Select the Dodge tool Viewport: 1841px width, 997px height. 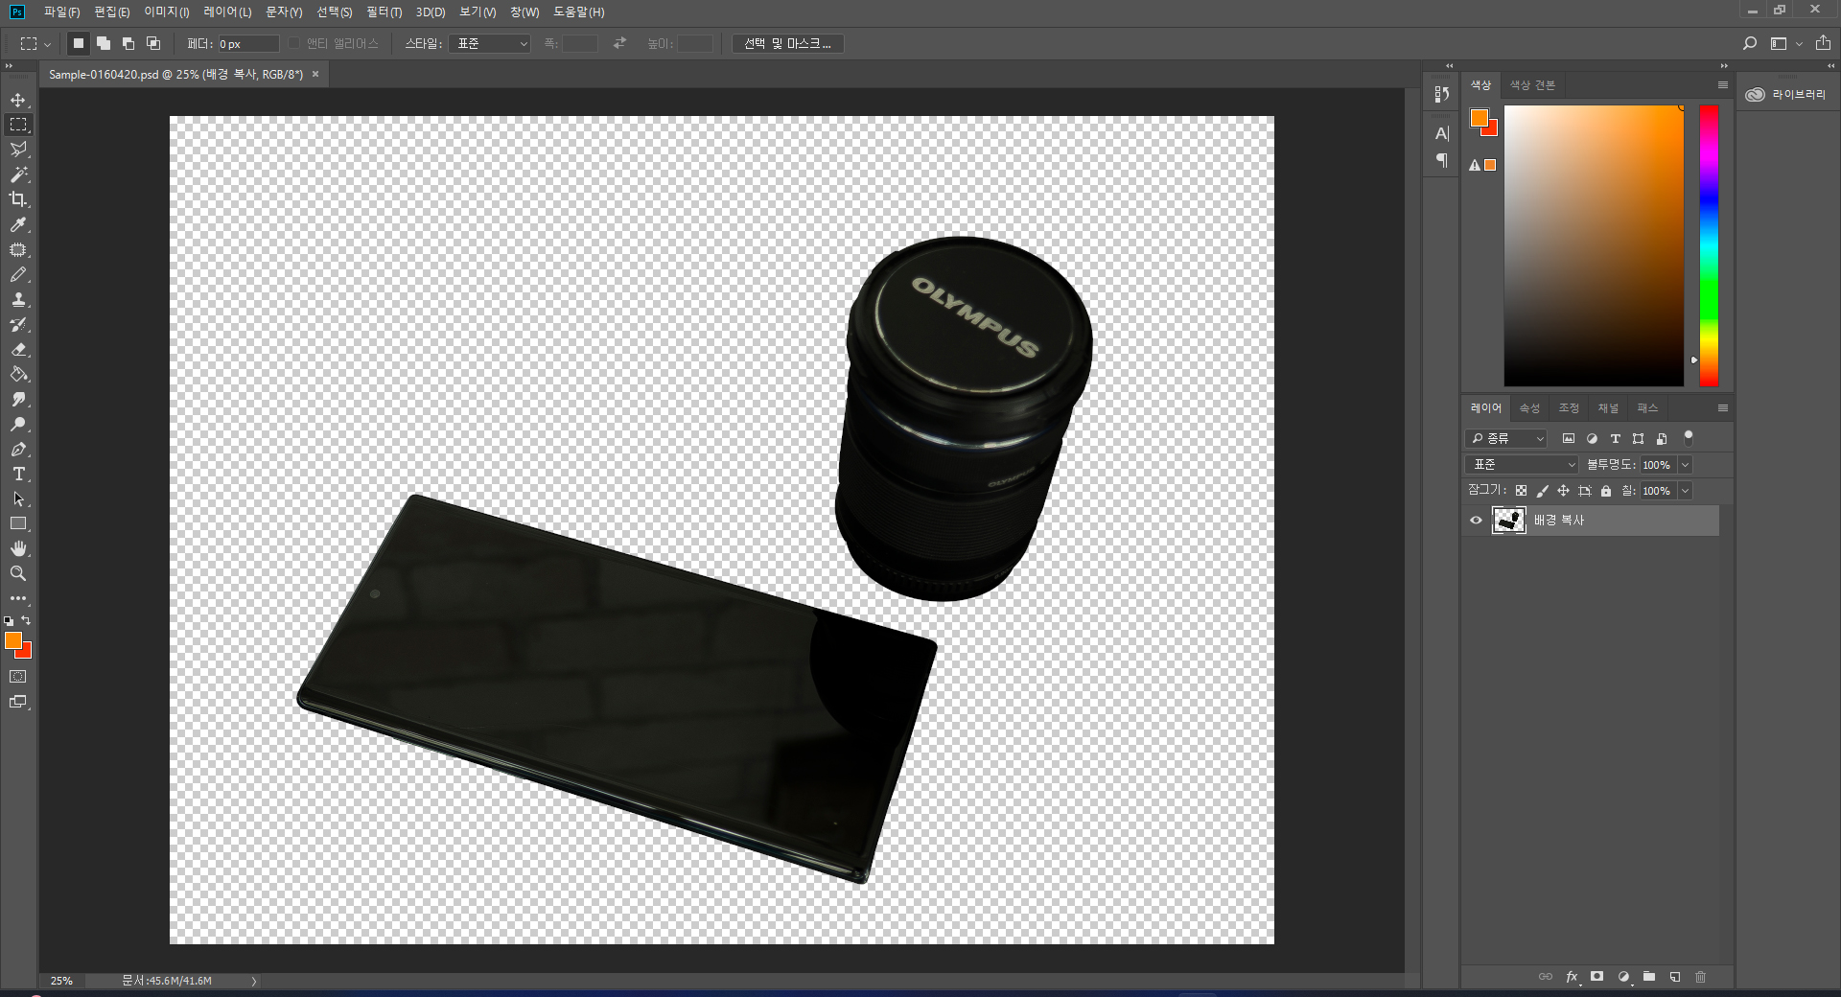point(18,424)
